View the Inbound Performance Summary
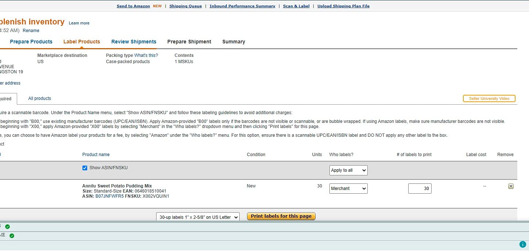The height and width of the screenshot is (252, 529). pos(242,6)
